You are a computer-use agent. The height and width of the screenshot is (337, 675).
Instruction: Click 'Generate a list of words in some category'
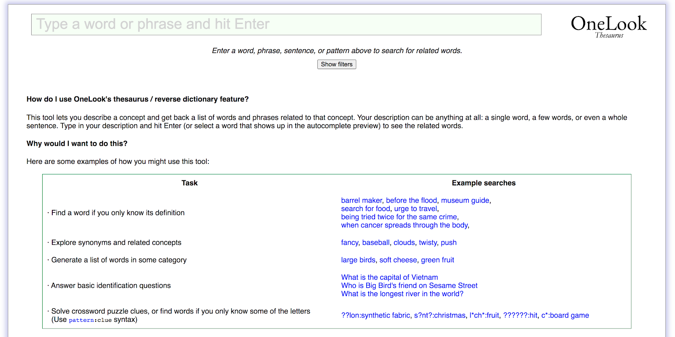click(119, 260)
